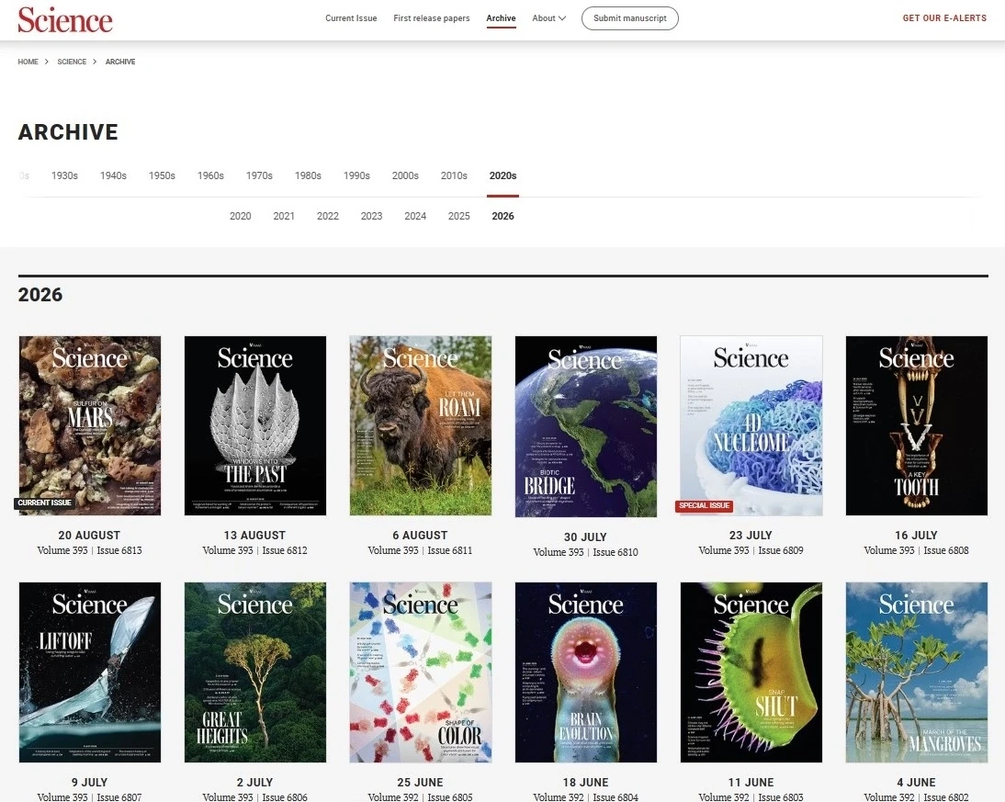
Task: Click the 2 JULY issue date
Action: pos(254,782)
